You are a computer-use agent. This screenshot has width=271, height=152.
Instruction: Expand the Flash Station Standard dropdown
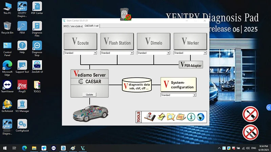132,53
